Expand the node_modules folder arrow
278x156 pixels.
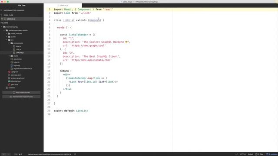(7, 34)
